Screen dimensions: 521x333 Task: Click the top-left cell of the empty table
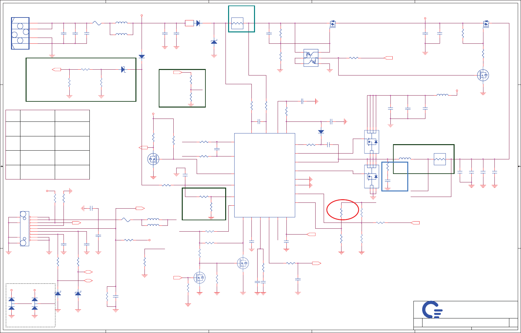point(13,116)
